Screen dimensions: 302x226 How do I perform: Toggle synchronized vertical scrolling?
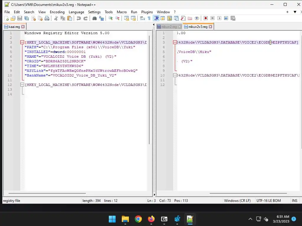(x=126, y=18)
